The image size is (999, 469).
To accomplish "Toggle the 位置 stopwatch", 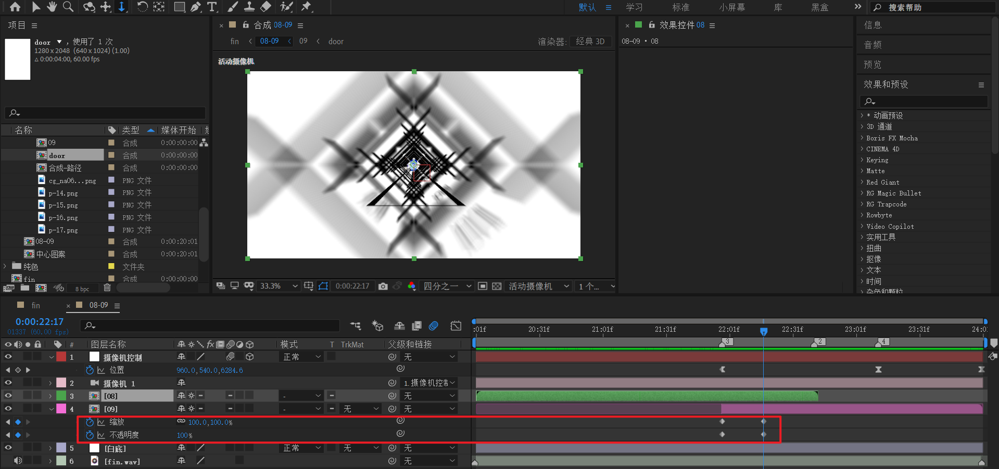I will coord(90,370).
